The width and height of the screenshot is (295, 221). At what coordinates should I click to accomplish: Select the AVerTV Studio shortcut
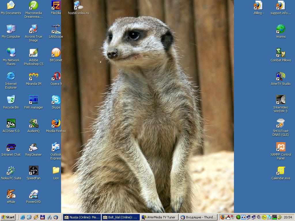281,77
